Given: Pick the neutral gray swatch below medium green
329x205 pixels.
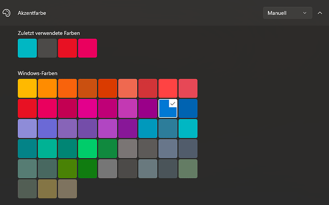Looking at the screenshot, I should (x=108, y=169).
